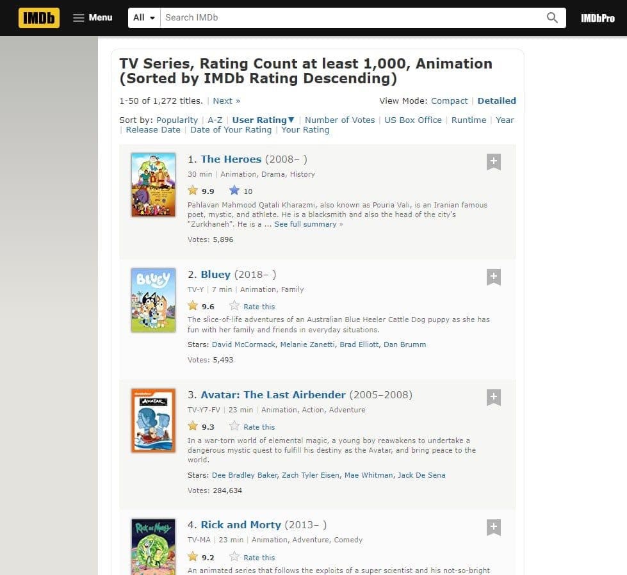
Task: Click the gold 9.9 star on The Heroes
Action: pos(193,191)
